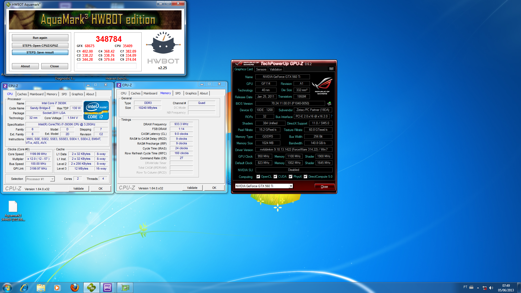Click STEP2: Save result button

[40, 52]
